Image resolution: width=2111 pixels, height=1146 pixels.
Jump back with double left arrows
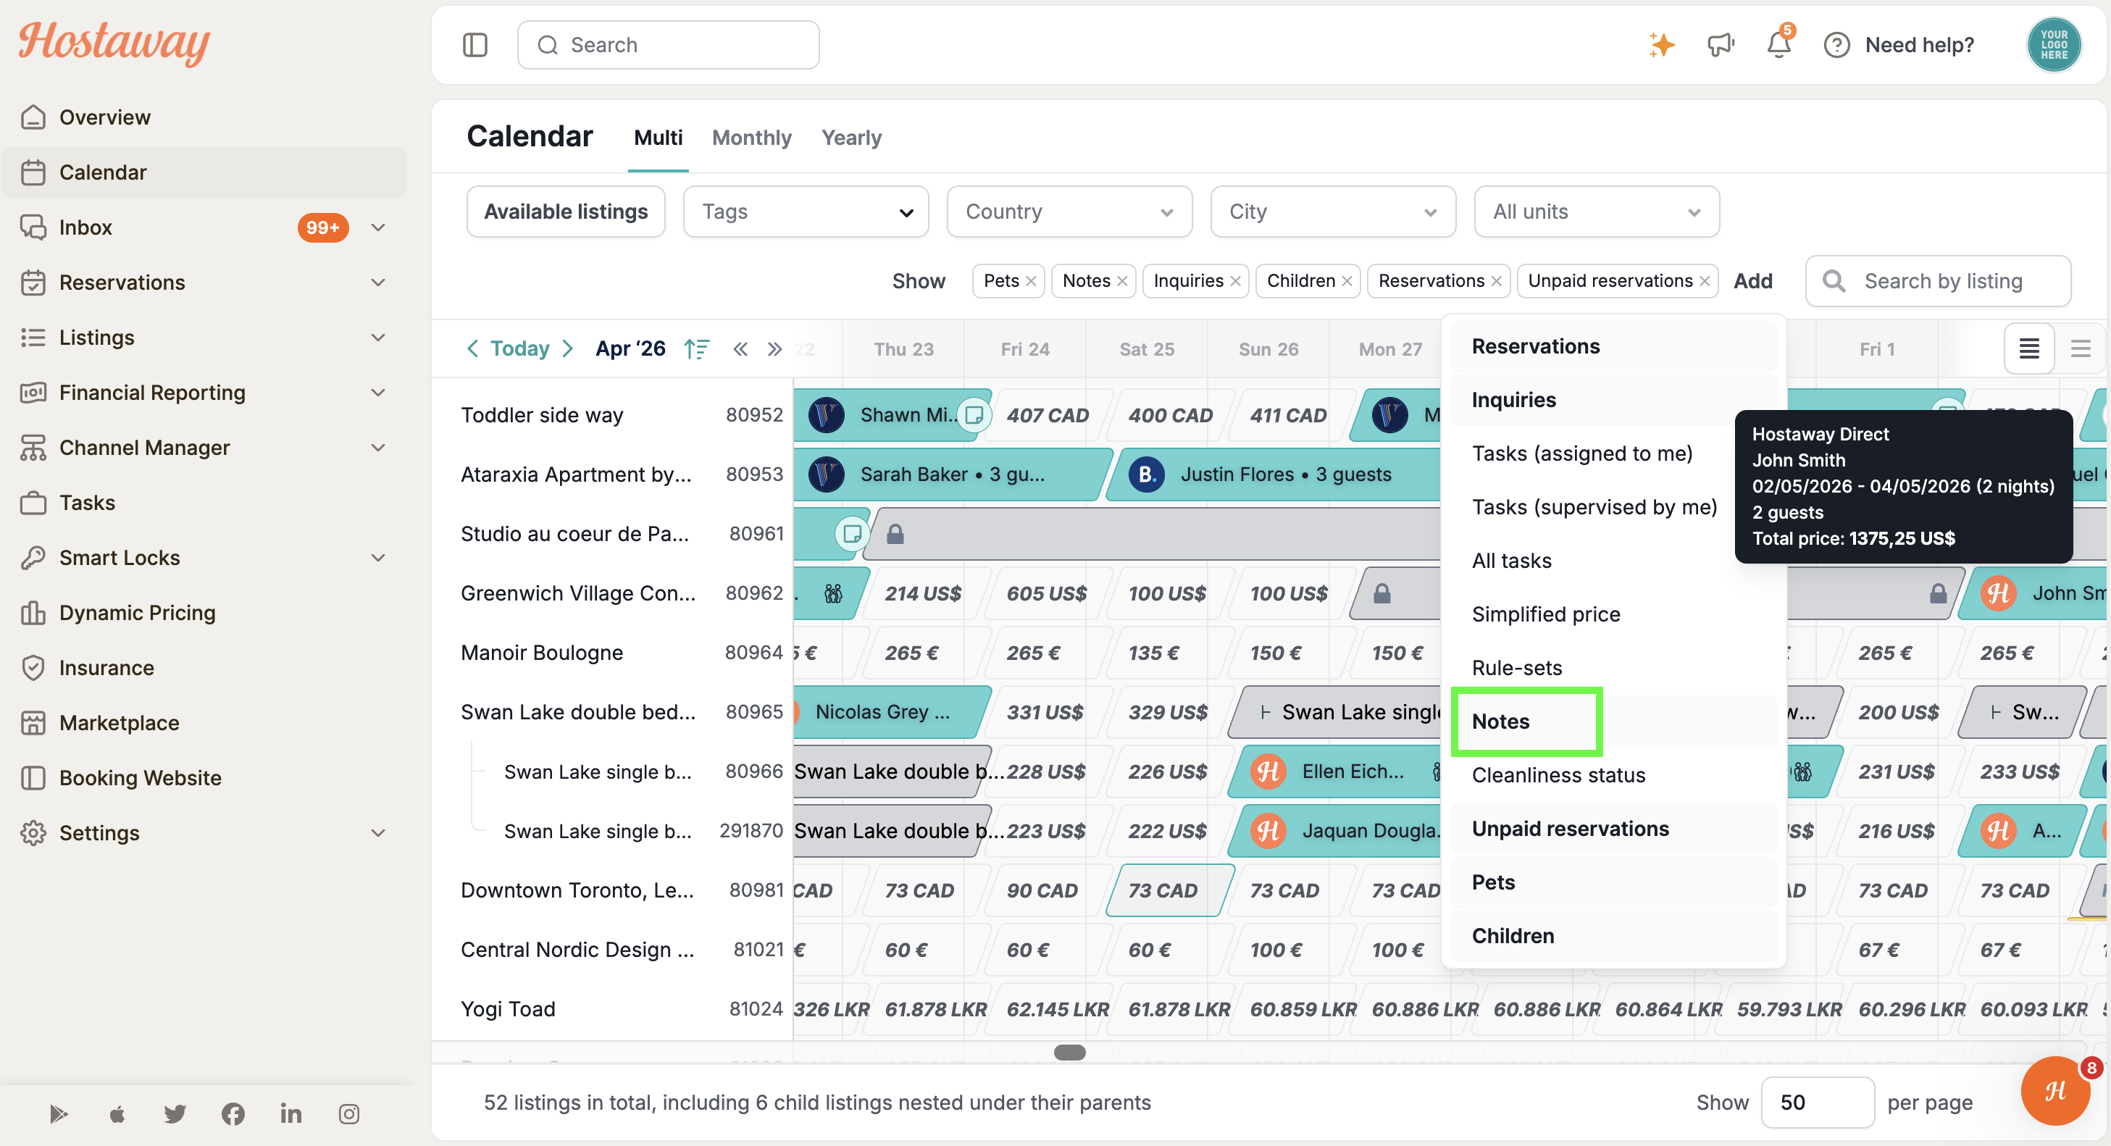740,349
